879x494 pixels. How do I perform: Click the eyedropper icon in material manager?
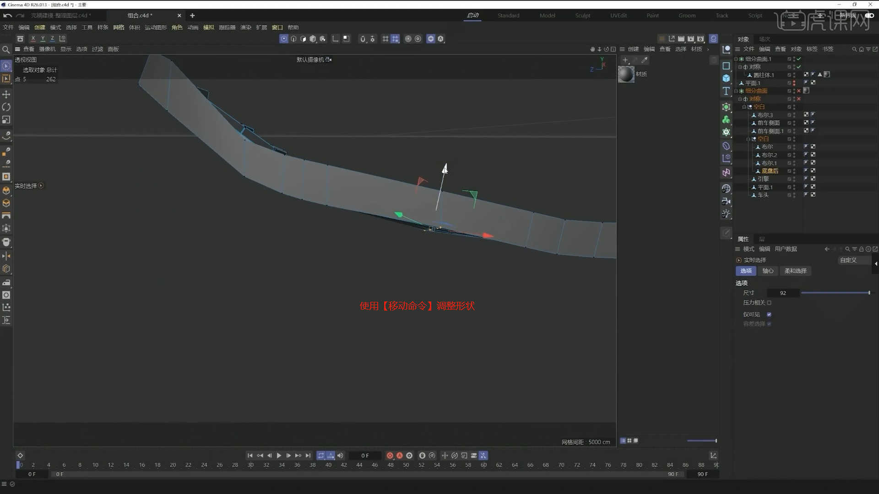pyautogui.click(x=645, y=60)
